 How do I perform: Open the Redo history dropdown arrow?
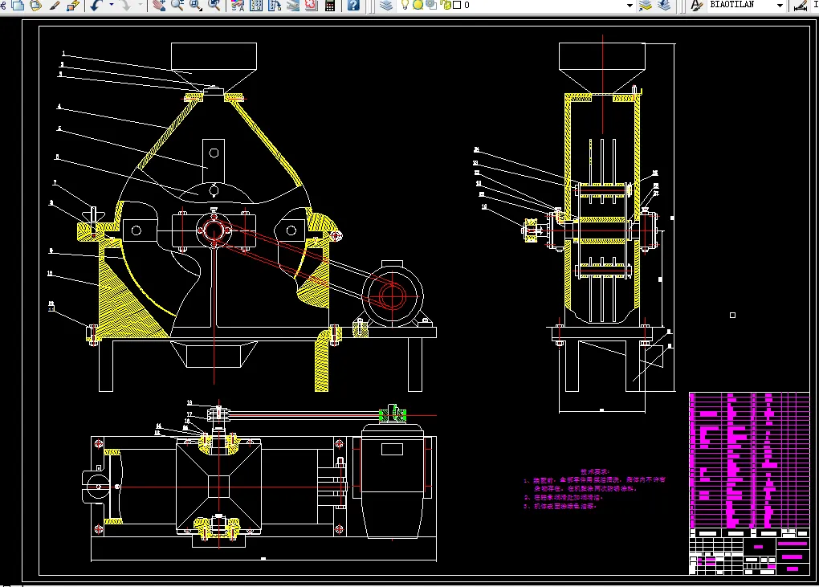coord(141,6)
